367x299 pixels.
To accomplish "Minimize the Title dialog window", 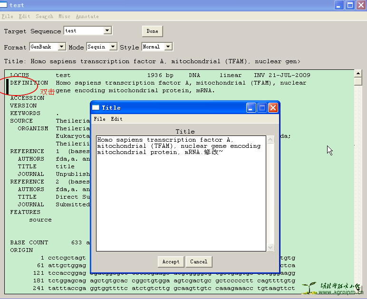I will pyautogui.click(x=251, y=108).
